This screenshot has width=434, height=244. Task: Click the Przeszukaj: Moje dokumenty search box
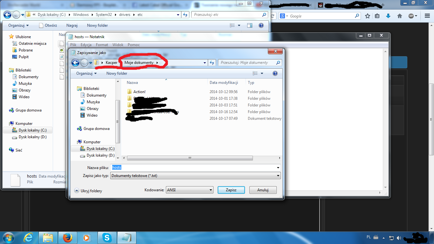point(250,63)
